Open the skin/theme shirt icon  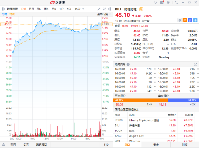point(168,2)
